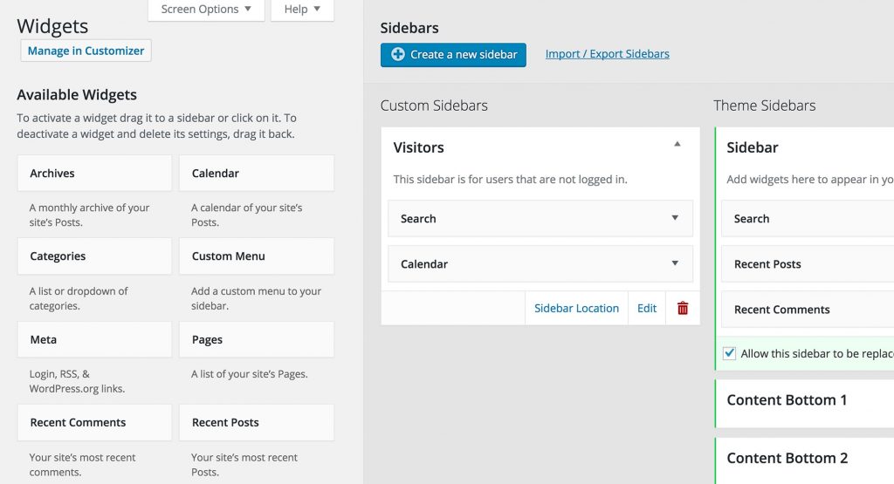Expand the Calendar widget in Visitors
The width and height of the screenshot is (894, 484).
pos(675,263)
